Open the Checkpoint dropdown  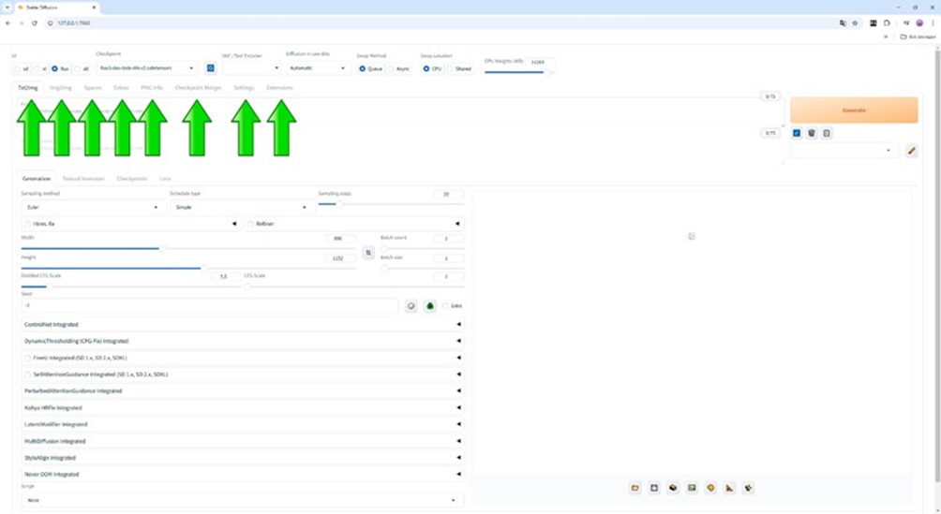[x=147, y=68]
